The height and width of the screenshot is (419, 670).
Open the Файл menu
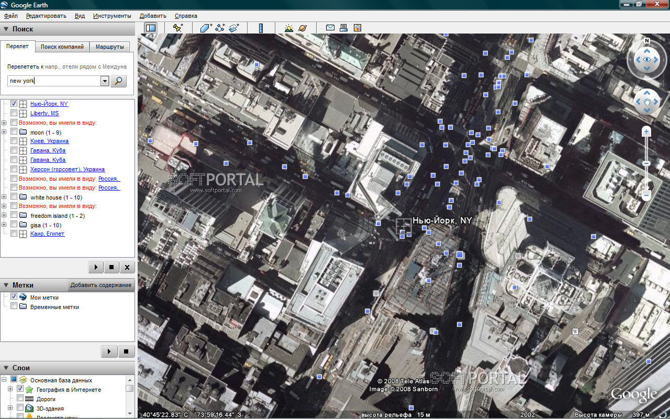[x=10, y=16]
